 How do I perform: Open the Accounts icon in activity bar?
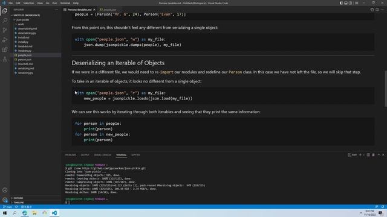coord(5,190)
